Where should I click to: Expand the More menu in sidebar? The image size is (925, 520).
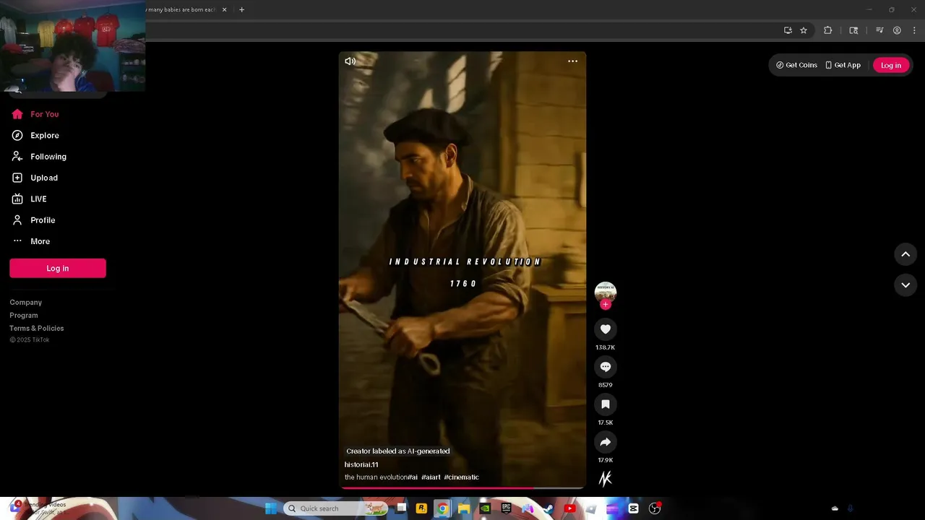point(31,241)
